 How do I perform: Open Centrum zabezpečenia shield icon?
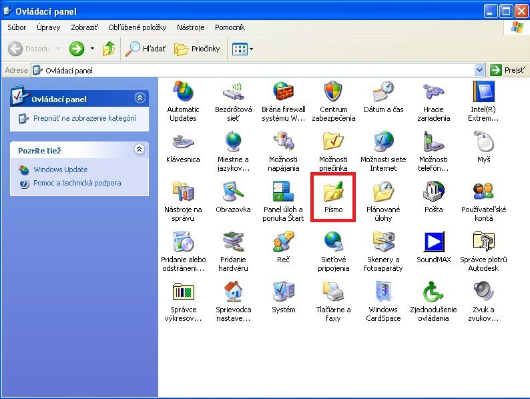(333, 101)
